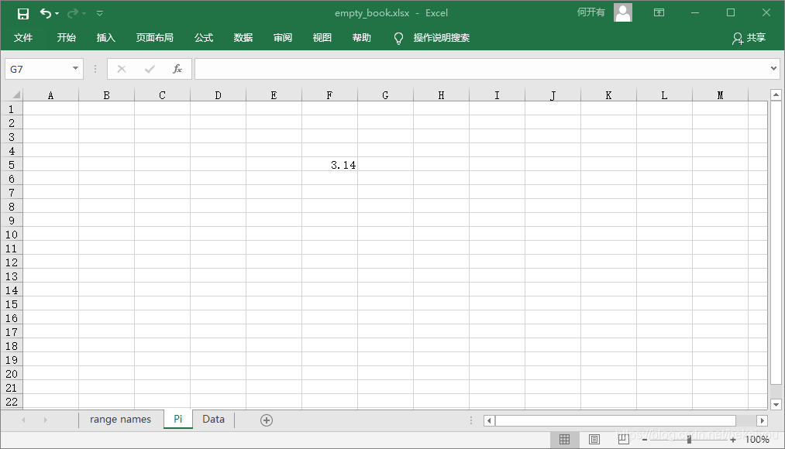Click the zoom slider handle
This screenshot has width=785, height=449.
(x=690, y=440)
